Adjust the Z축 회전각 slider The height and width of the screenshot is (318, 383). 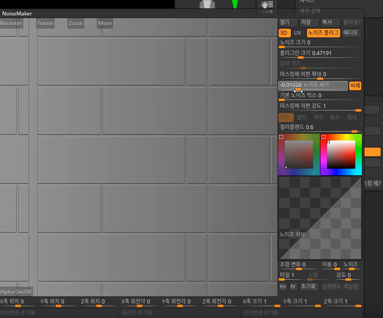pyautogui.click(x=221, y=303)
